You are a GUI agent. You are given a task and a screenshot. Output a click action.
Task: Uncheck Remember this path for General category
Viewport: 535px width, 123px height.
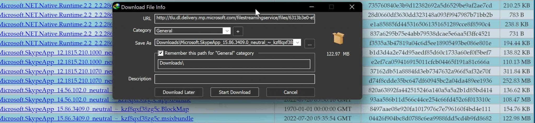point(160,53)
